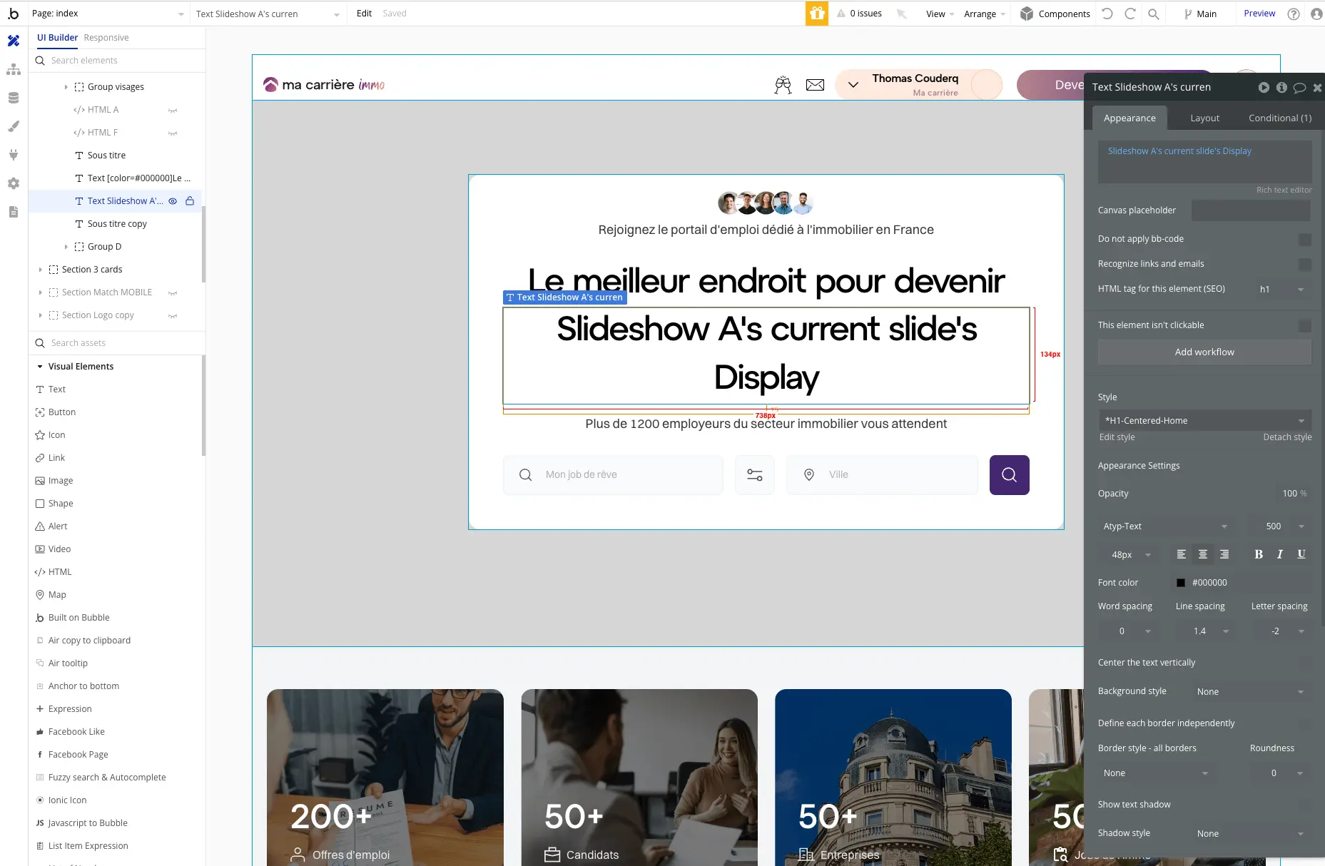Open the account user icon

point(1316,14)
